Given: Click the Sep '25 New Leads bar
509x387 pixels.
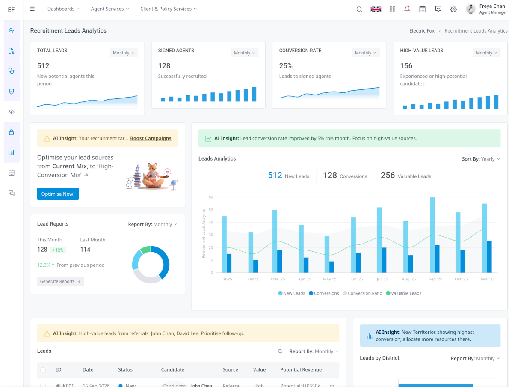Looking at the screenshot, I should 432,235.
